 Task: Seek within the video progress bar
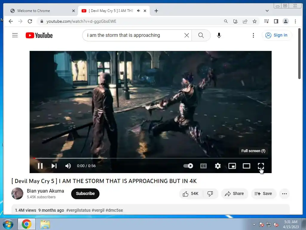[151, 158]
